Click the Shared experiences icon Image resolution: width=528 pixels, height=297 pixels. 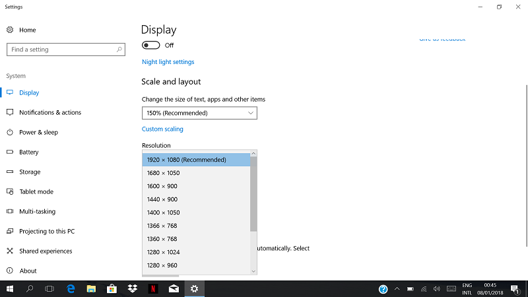pyautogui.click(x=10, y=251)
